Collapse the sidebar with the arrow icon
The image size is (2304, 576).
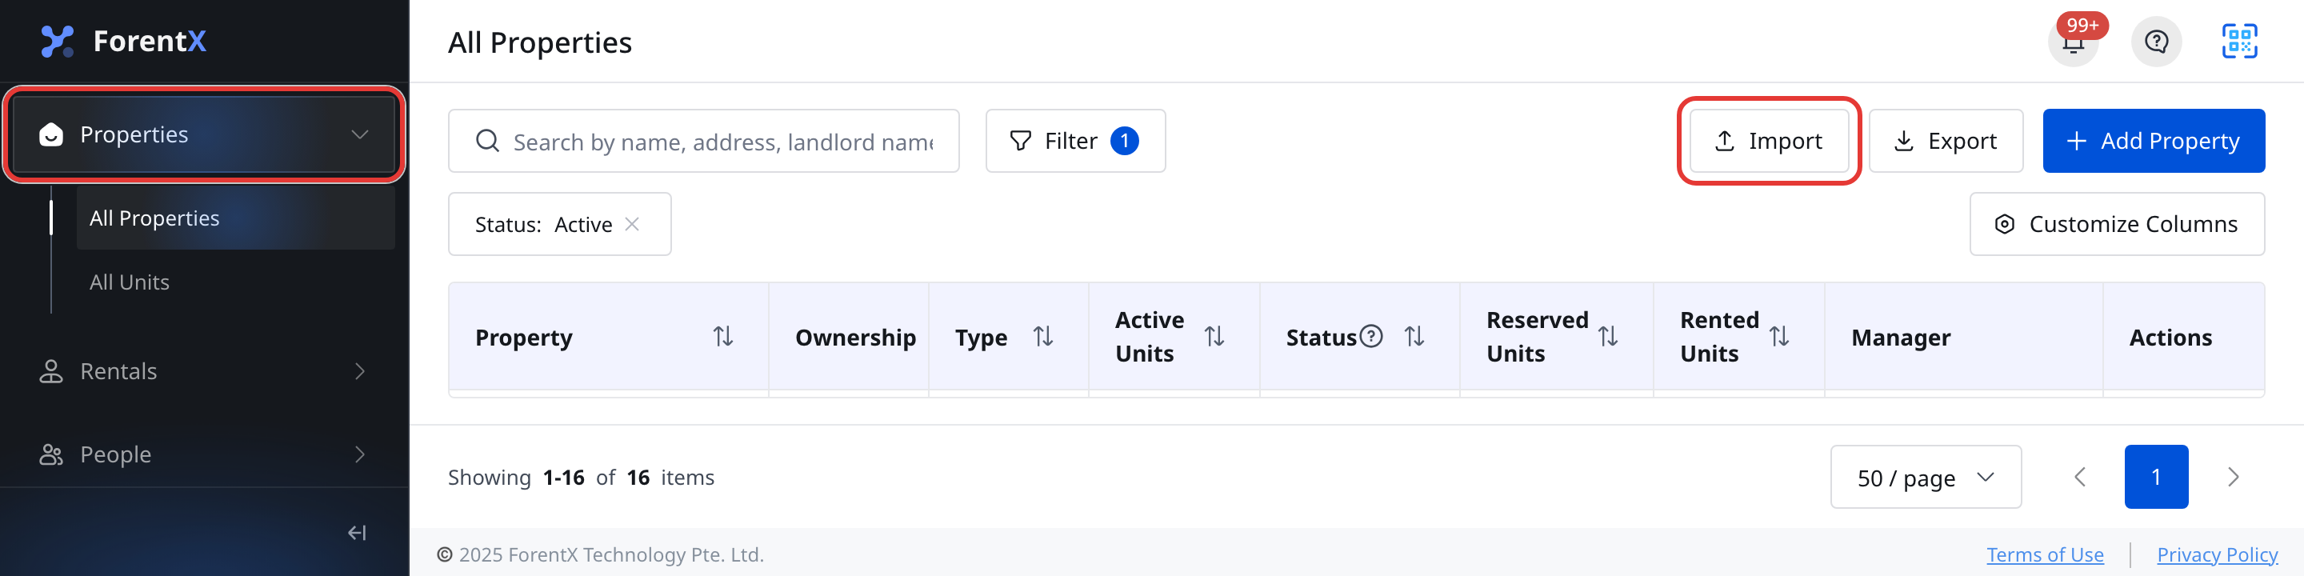click(357, 533)
